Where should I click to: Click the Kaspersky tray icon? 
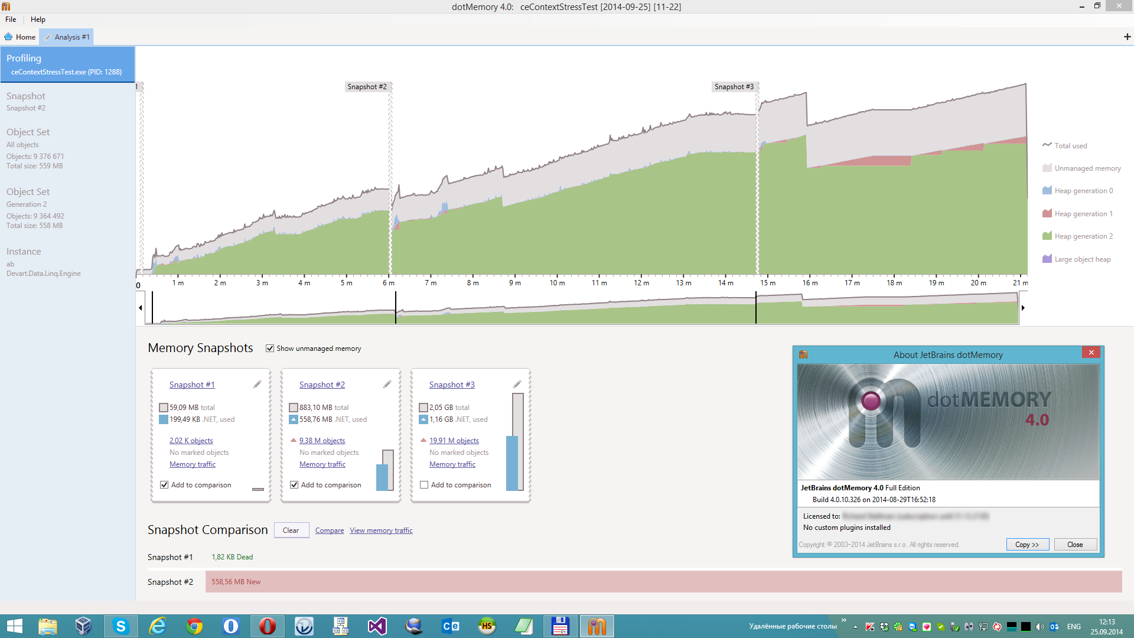coord(870,627)
